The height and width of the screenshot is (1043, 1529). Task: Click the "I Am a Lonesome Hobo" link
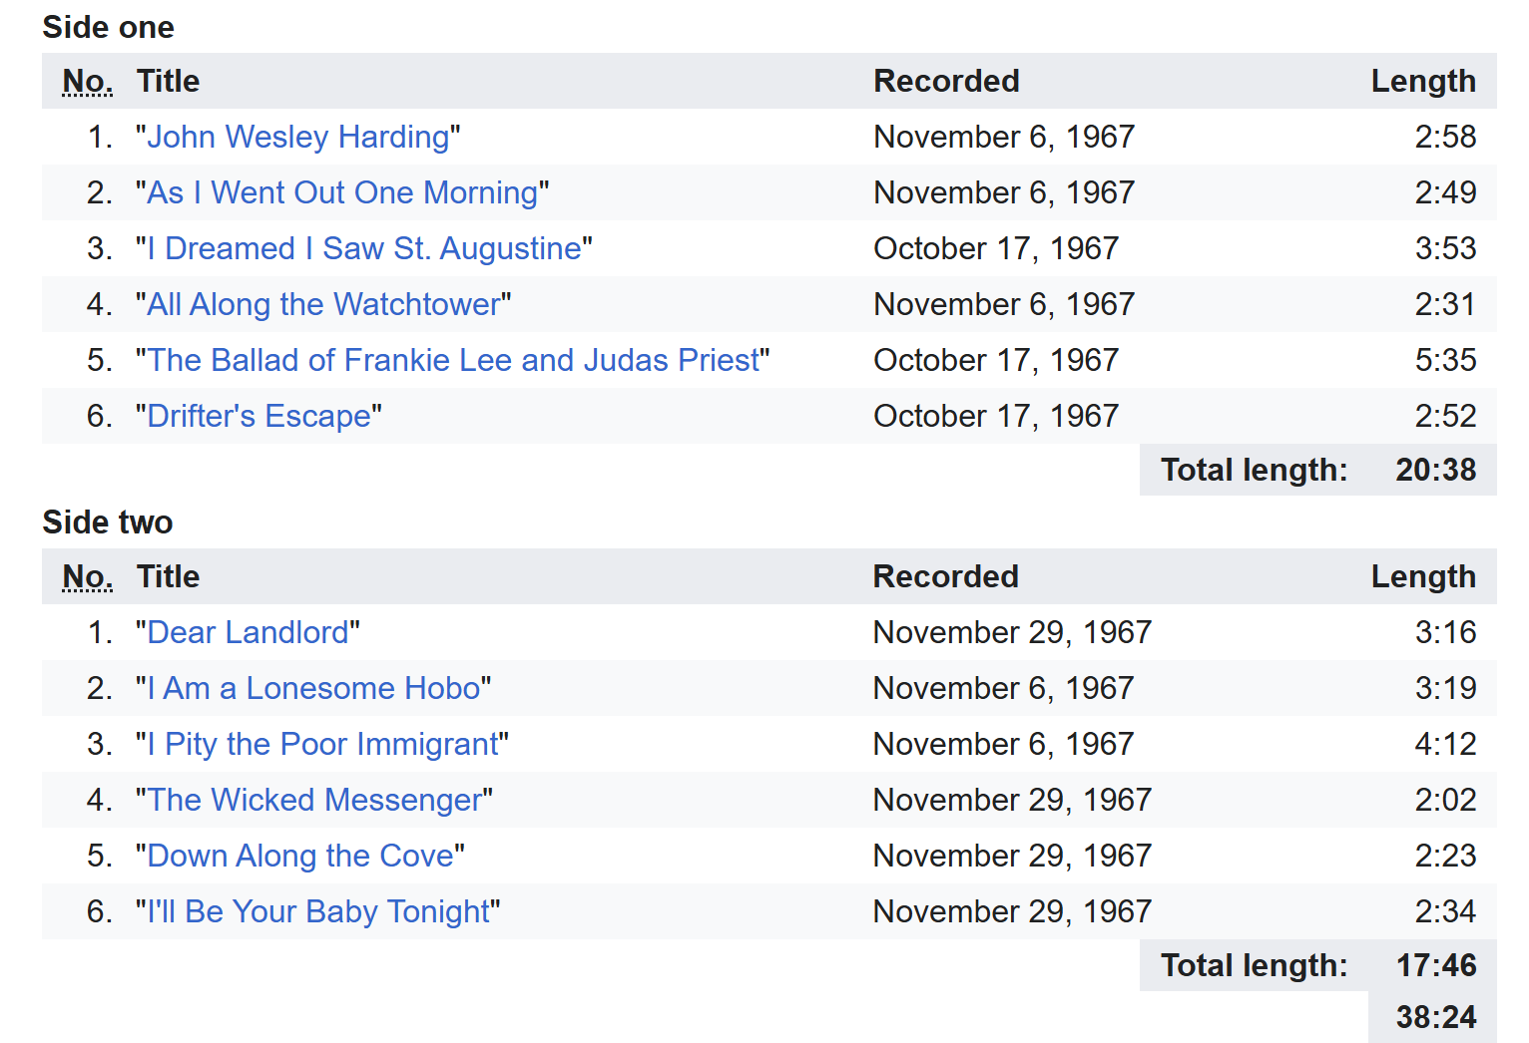click(x=313, y=688)
